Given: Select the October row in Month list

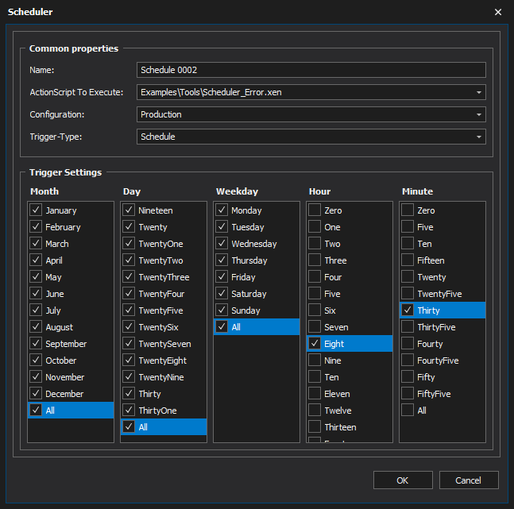Looking at the screenshot, I should click(71, 361).
